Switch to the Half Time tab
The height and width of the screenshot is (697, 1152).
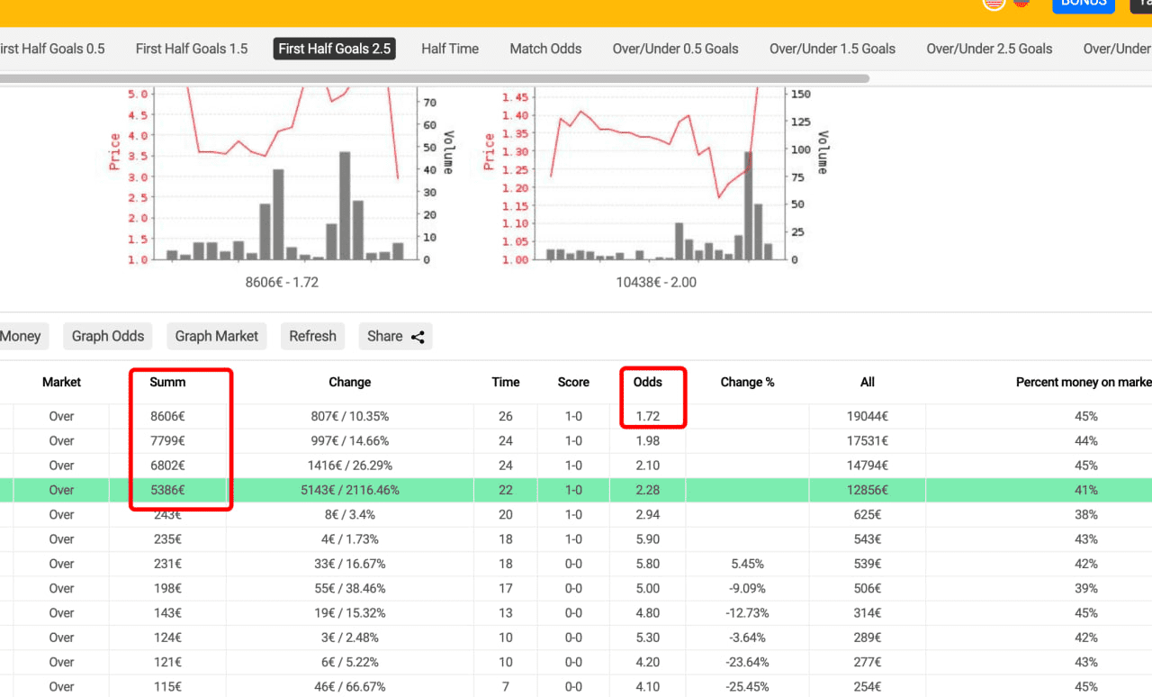coord(450,49)
